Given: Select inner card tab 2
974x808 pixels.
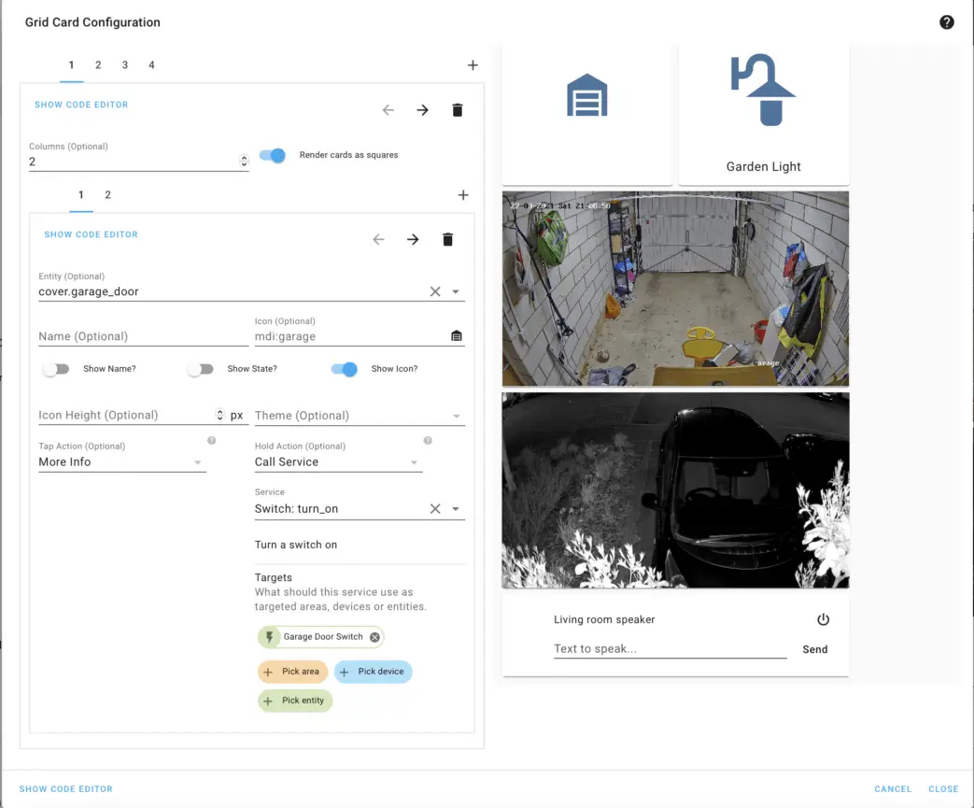Looking at the screenshot, I should point(106,194).
